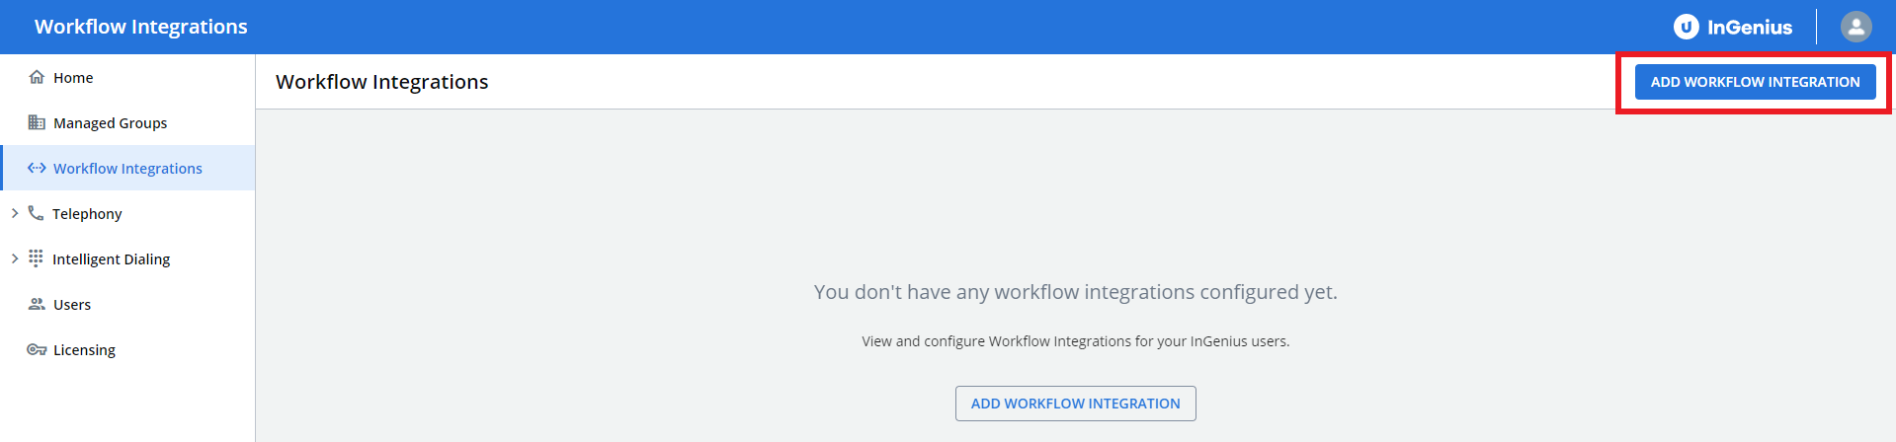This screenshot has height=442, width=1896.
Task: Open the Licensing text label
Action: point(84,350)
